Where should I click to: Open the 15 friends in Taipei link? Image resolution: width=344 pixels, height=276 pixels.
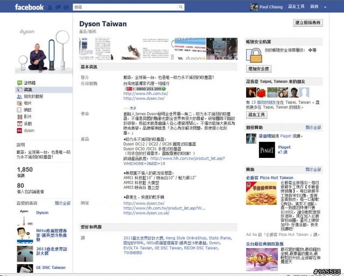point(263,103)
